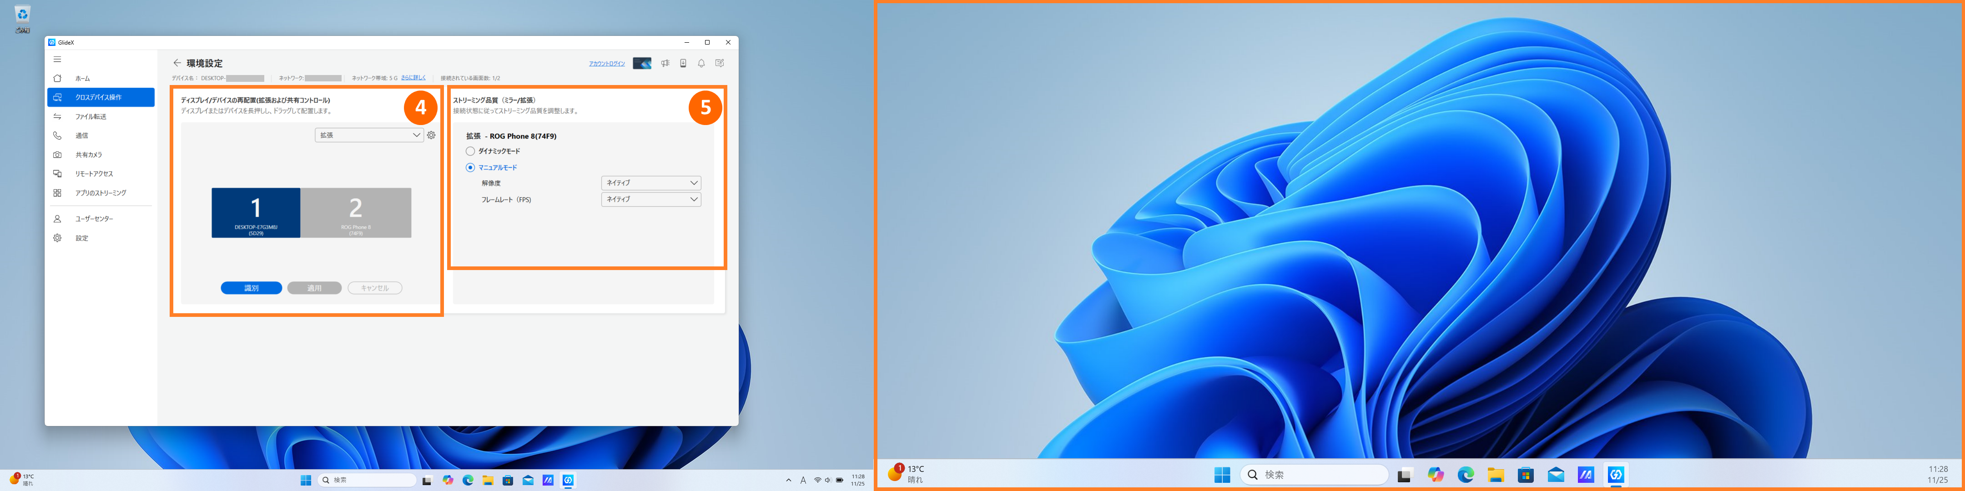Open the hamburger menu in the sidebar
1965x491 pixels.
pos(57,60)
